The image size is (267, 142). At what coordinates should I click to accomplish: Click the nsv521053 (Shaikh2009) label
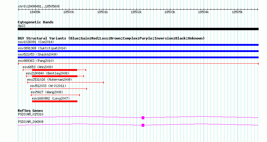38,54
